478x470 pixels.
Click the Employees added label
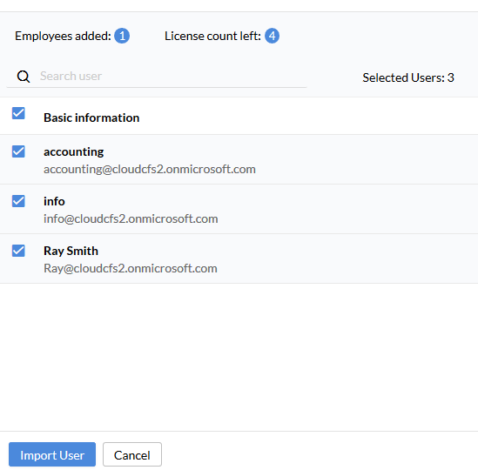(x=63, y=36)
